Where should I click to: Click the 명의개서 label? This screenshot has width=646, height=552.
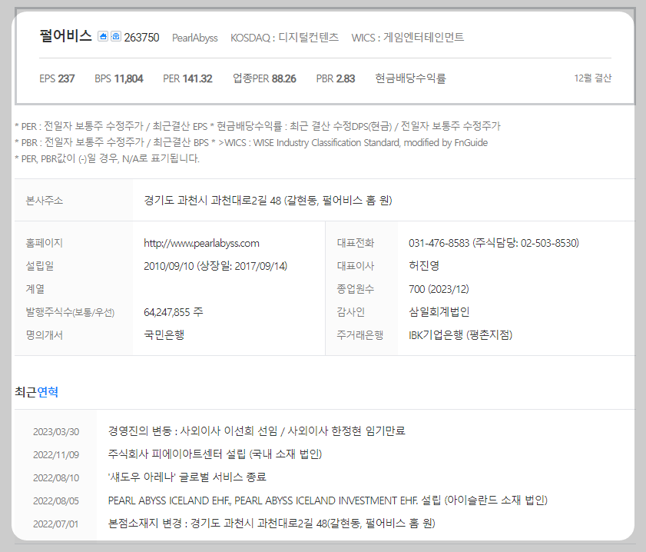44,335
